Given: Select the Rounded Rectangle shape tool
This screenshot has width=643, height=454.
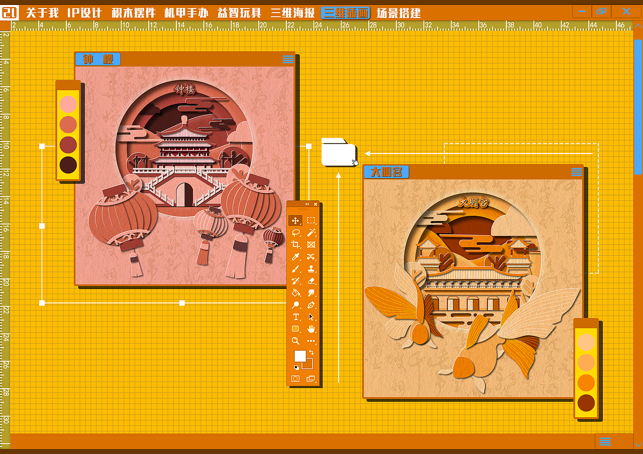Looking at the screenshot, I should click(x=296, y=329).
